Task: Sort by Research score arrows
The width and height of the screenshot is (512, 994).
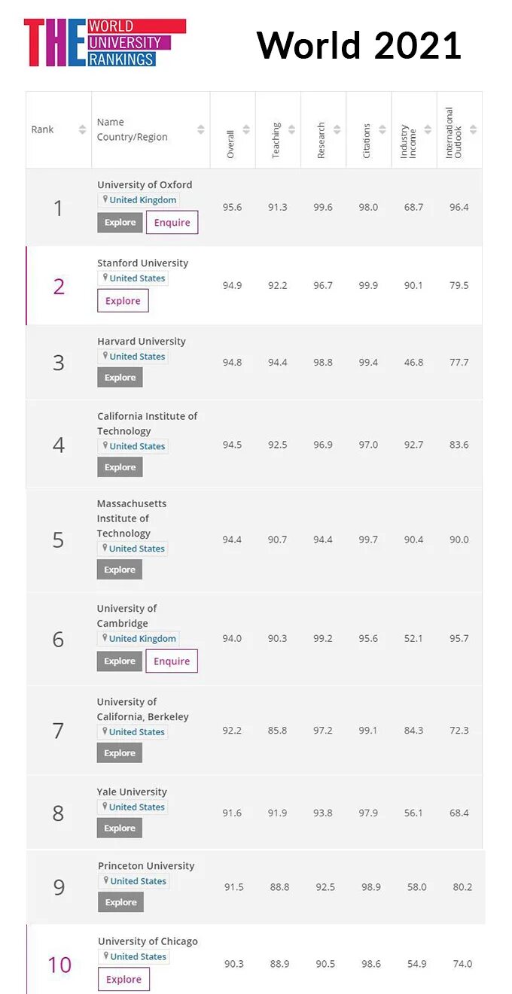Action: coord(337,129)
